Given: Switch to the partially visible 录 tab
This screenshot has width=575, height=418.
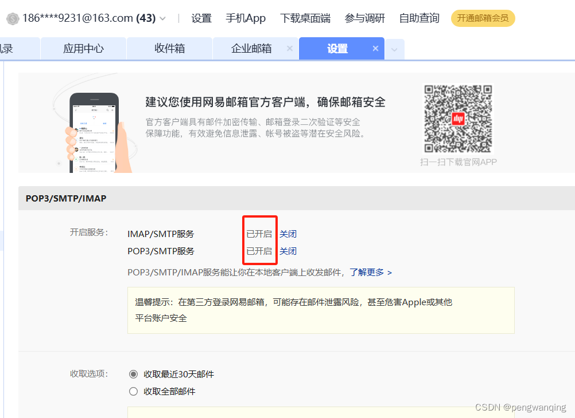Looking at the screenshot, I should point(20,48).
